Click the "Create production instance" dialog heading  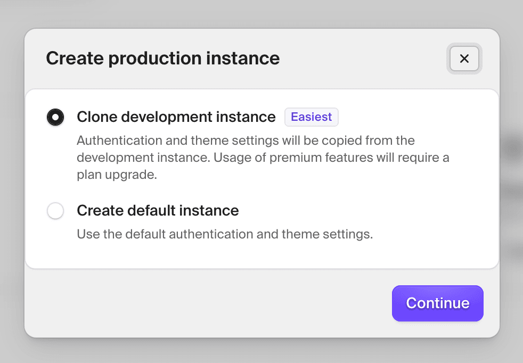[162, 59]
